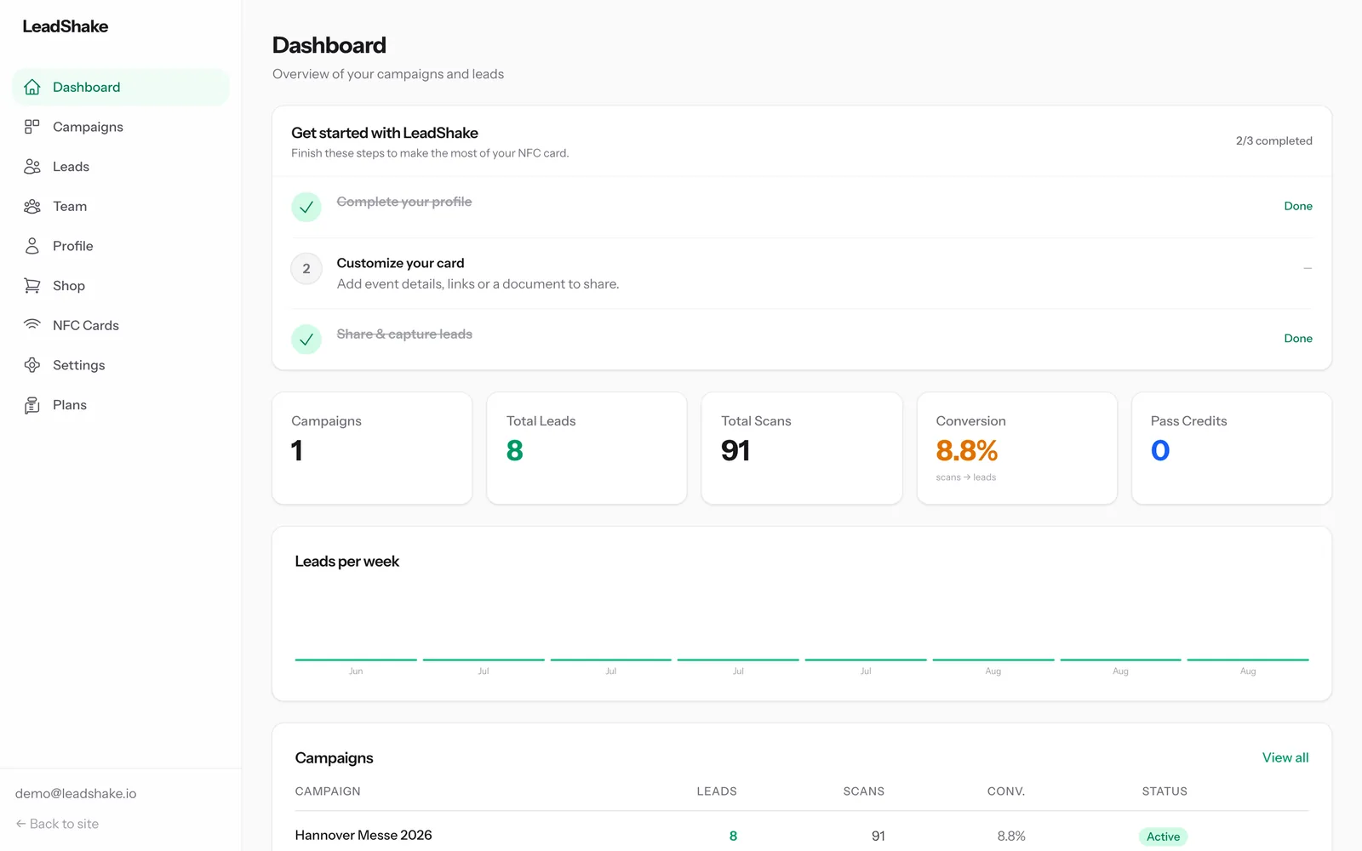This screenshot has height=851, width=1362.
Task: Open the Team section
Action: point(121,206)
